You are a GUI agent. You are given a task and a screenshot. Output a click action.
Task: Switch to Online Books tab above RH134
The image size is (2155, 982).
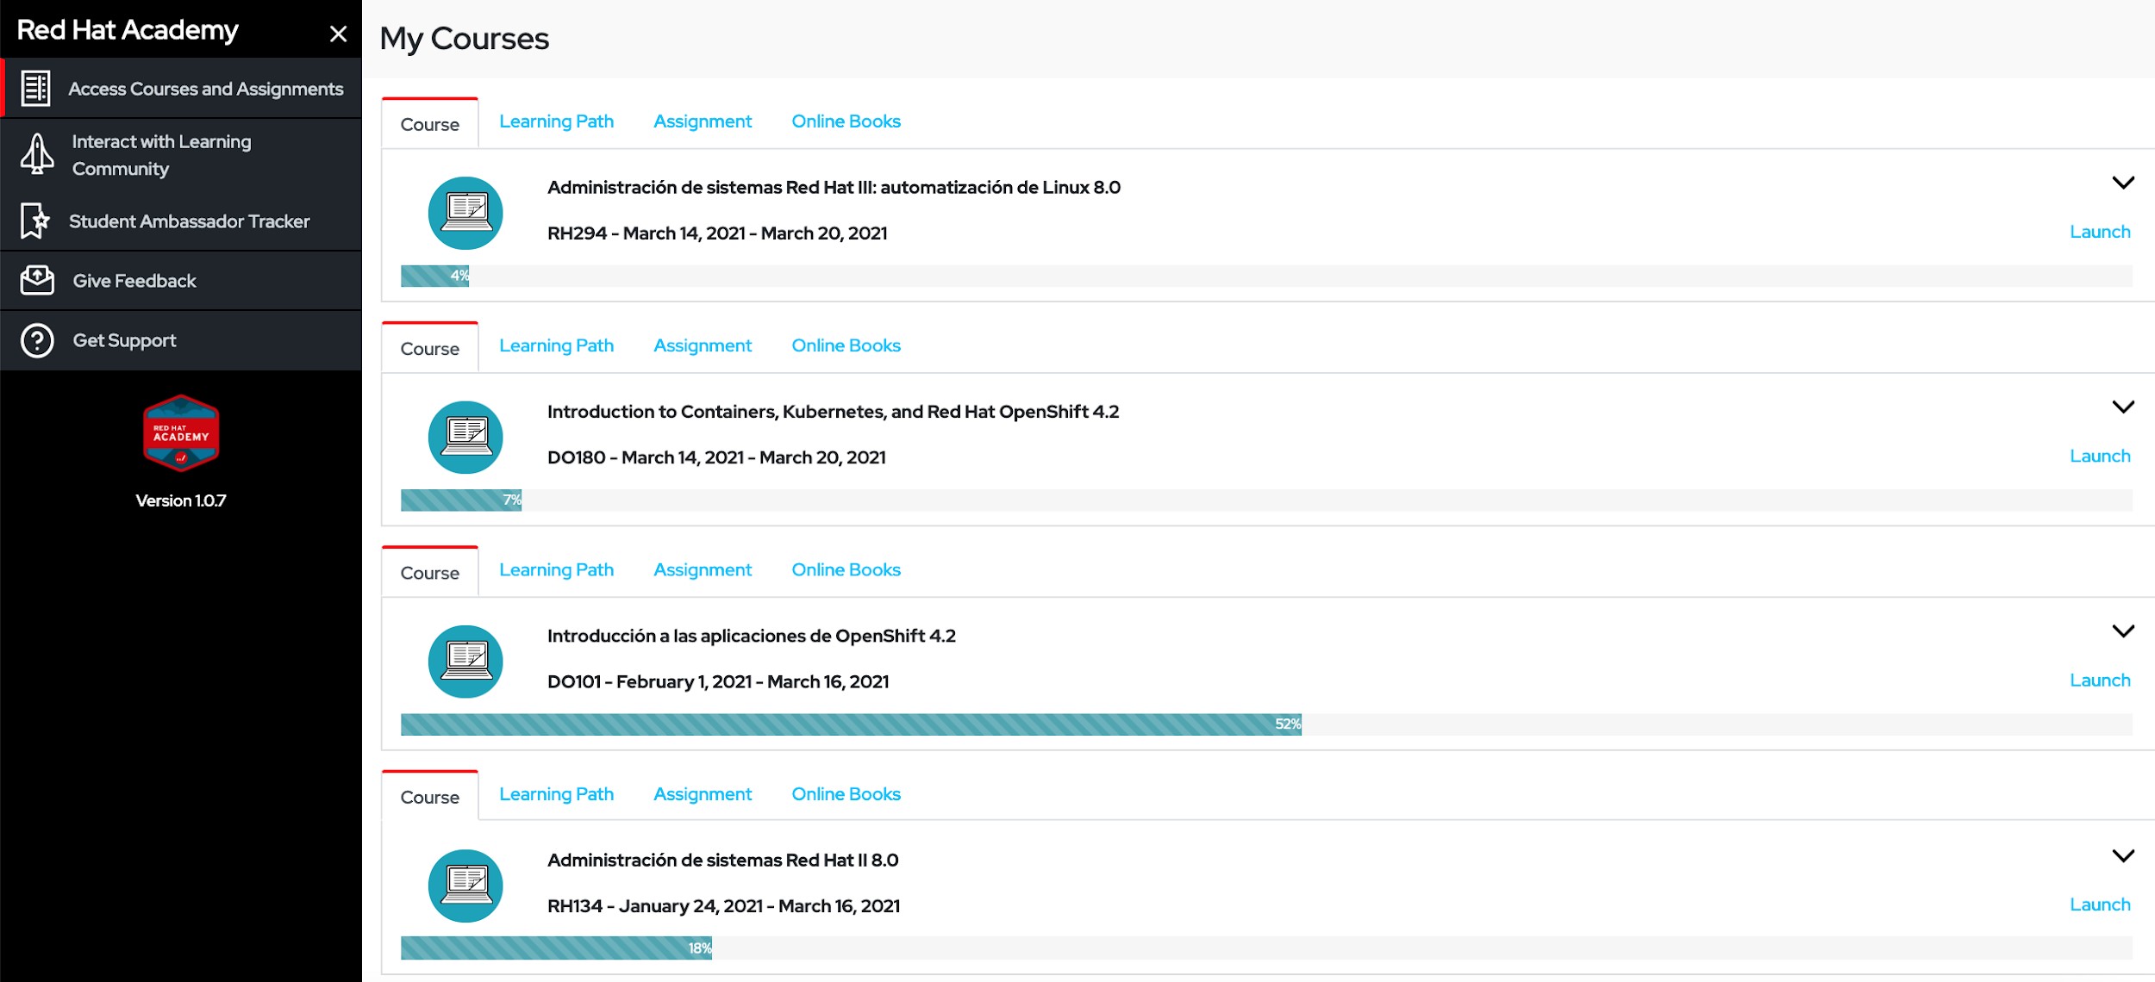pyautogui.click(x=846, y=794)
